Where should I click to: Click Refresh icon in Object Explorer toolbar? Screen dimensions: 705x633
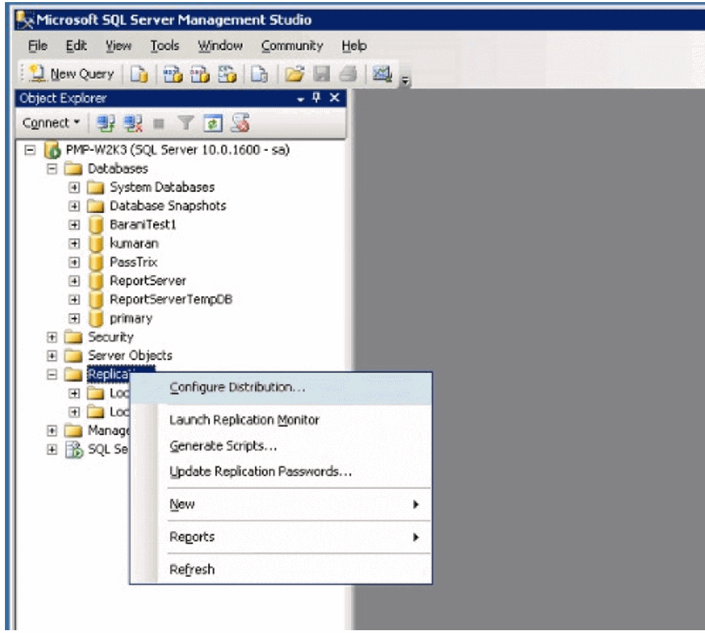pos(213,123)
